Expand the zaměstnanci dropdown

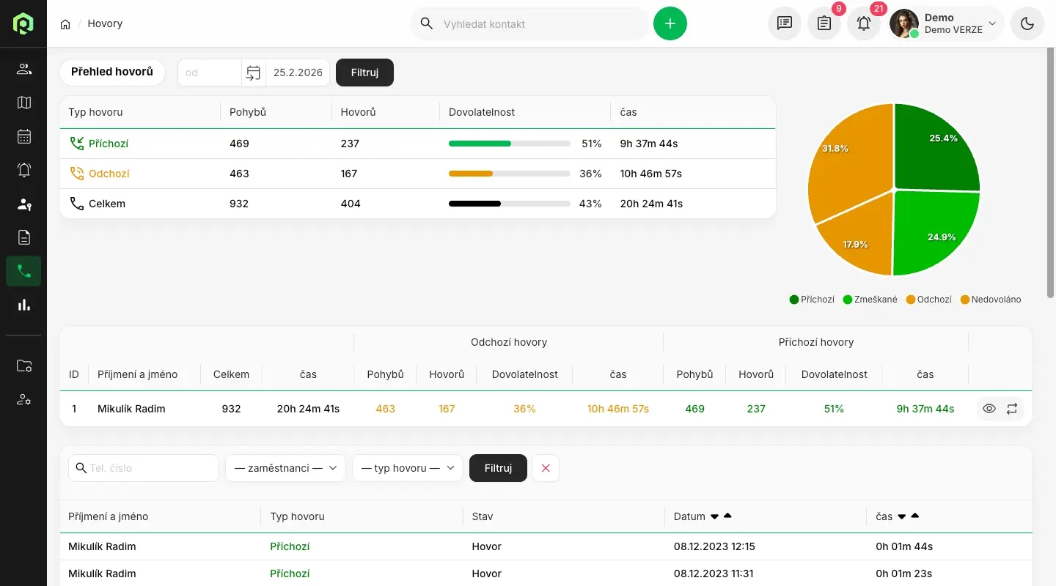pyautogui.click(x=285, y=468)
